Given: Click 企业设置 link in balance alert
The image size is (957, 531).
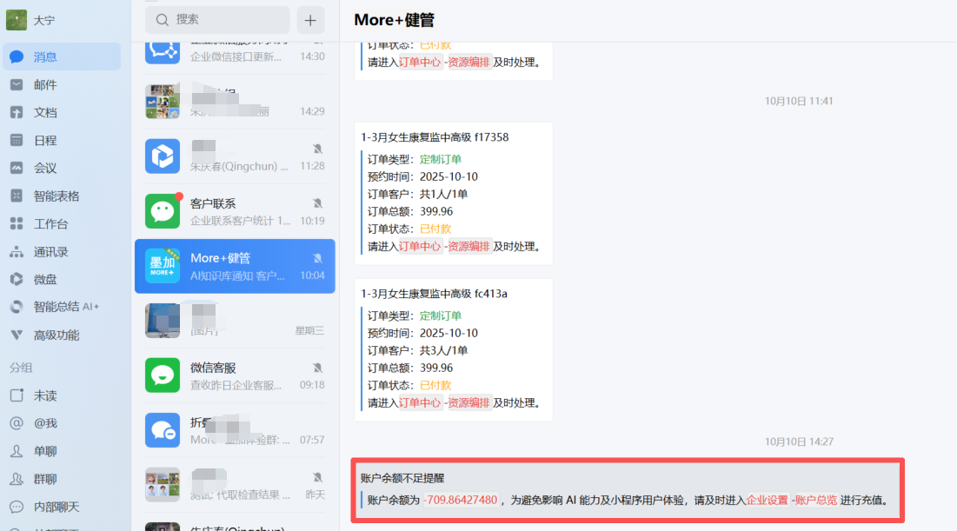Looking at the screenshot, I should pos(768,500).
